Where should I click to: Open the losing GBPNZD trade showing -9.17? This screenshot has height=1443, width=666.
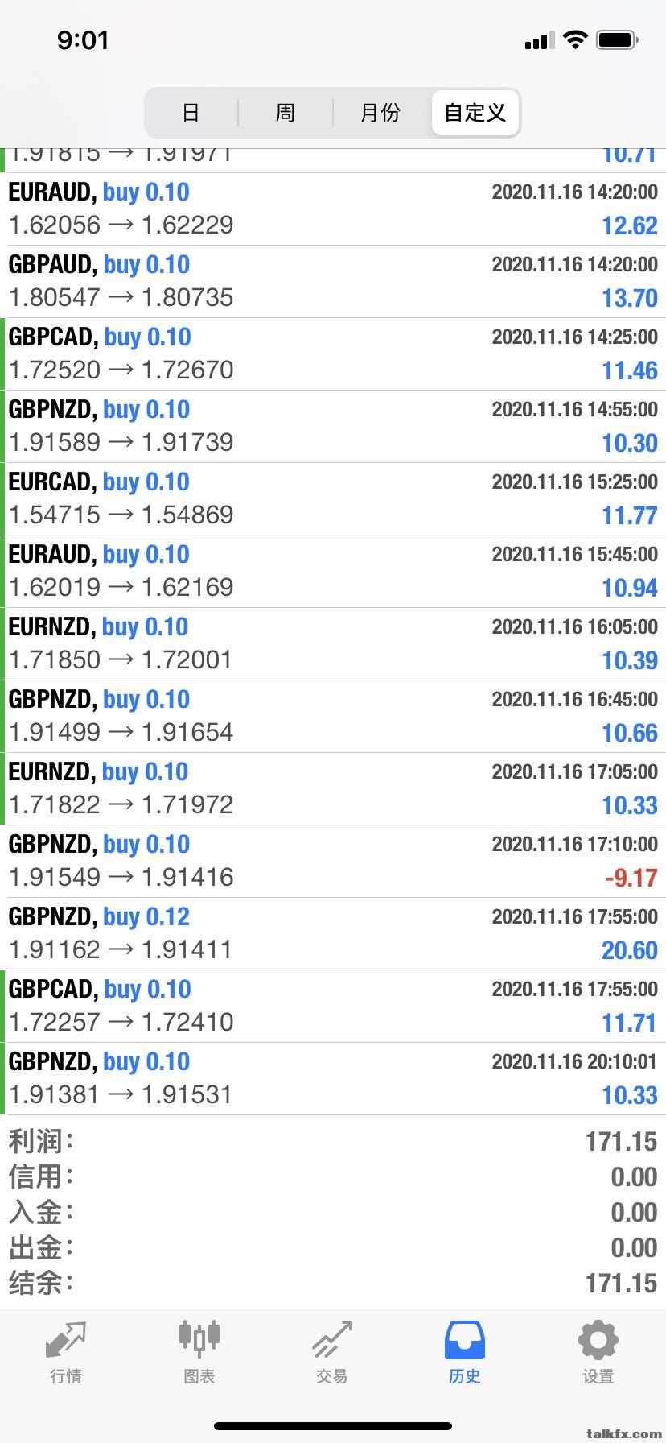[x=333, y=861]
